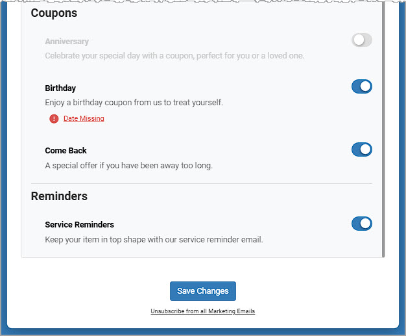
Task: Turn off the Come Back coupon switch
Action: [361, 149]
